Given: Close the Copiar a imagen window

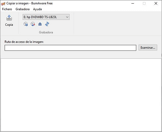Looking at the screenshot, I should [156, 3].
